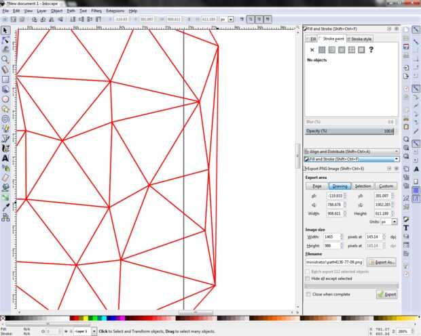
Task: Toggle snap to grids button
Action: point(416,190)
